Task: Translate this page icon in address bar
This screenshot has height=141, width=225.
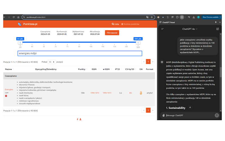Action: click(x=147, y=17)
